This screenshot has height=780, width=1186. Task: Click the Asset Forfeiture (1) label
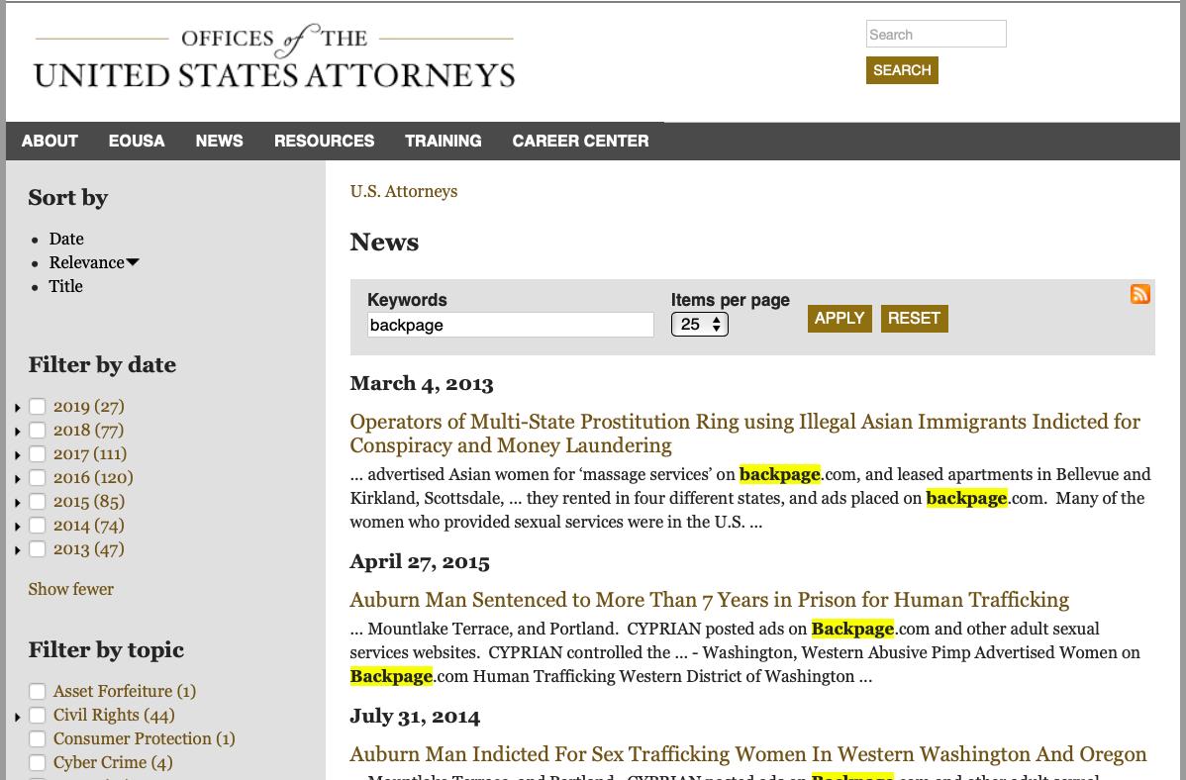pos(125,691)
